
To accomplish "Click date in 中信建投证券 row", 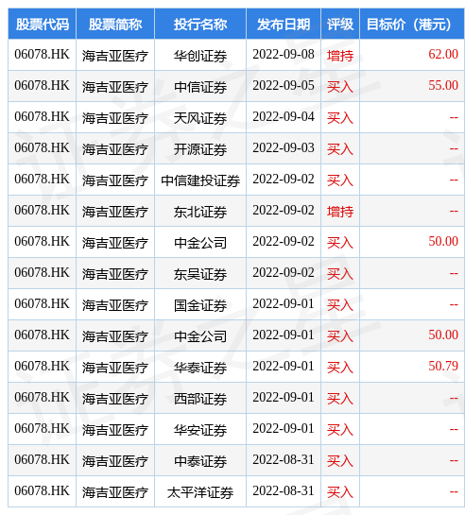I will [284, 179].
